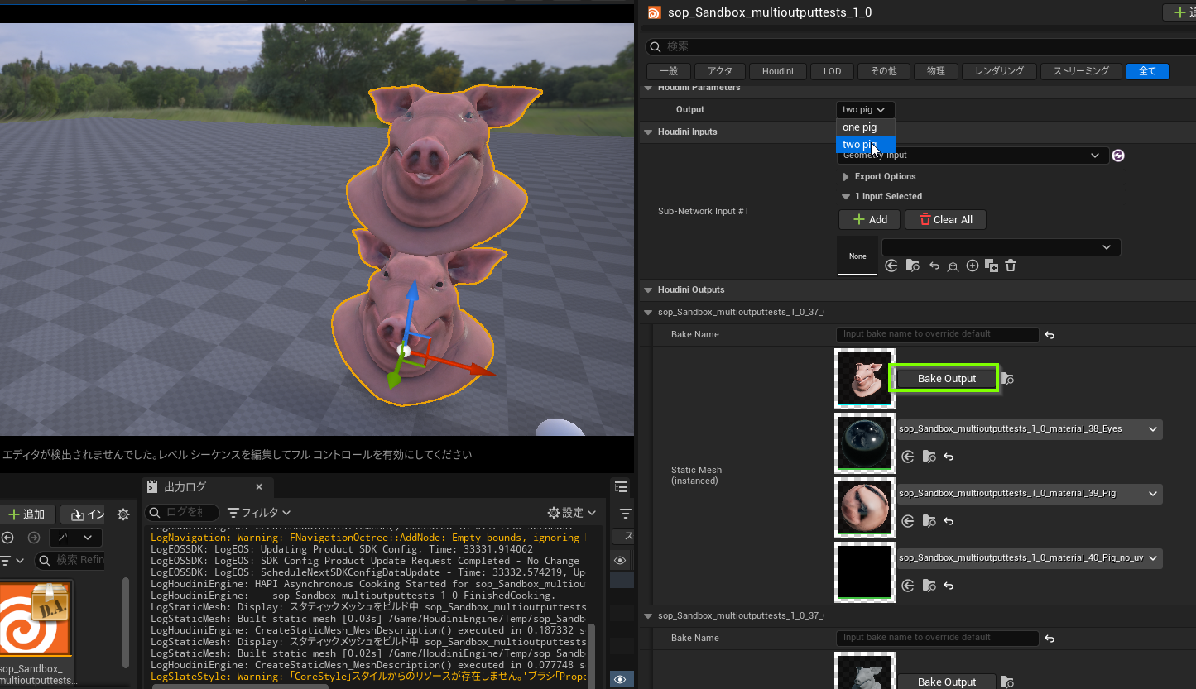Open Content Browser settings gear icon

pyautogui.click(x=123, y=514)
